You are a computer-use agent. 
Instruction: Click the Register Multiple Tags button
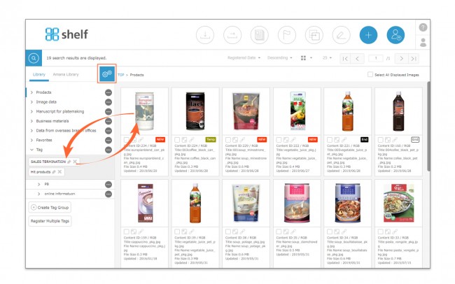[50, 221]
